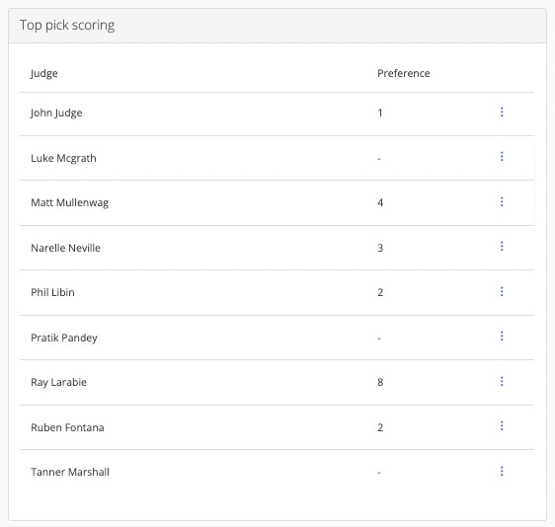Screen dimensions: 555x527
Task: Open the three-dot menu for Tanner Marshall
Action: coord(502,471)
